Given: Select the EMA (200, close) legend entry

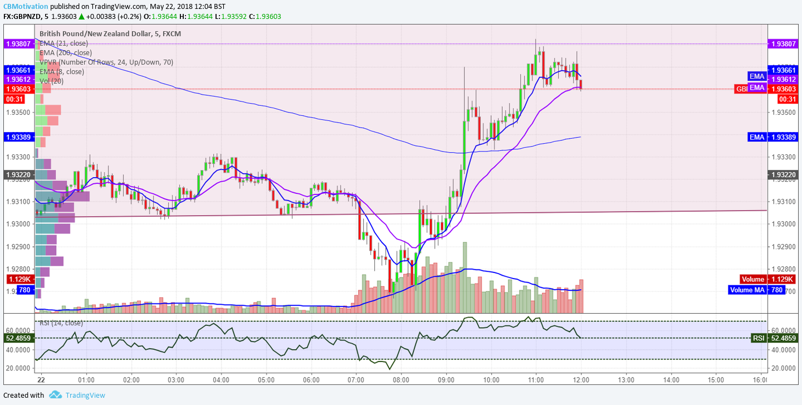Looking at the screenshot, I should pos(66,52).
